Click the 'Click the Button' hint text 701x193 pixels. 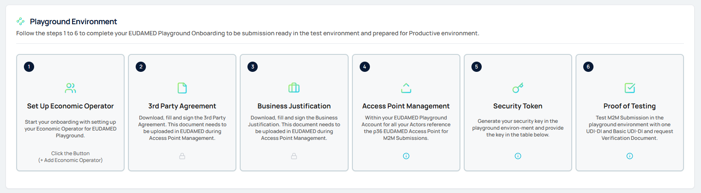pyautogui.click(x=70, y=153)
